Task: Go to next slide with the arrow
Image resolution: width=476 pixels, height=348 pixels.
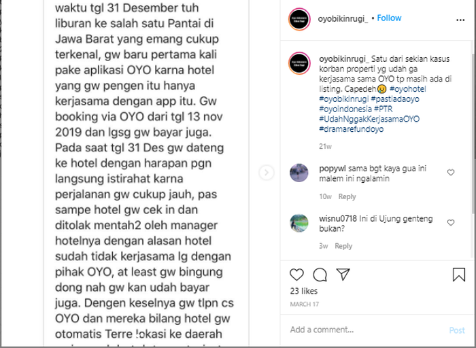Action: pyautogui.click(x=267, y=173)
